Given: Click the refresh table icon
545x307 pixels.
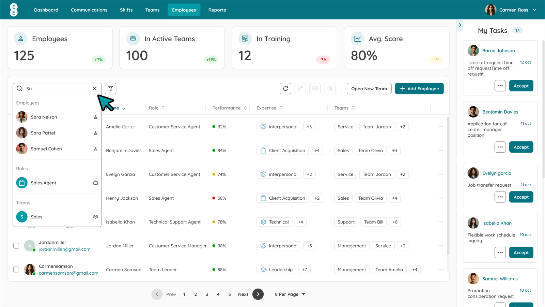Looking at the screenshot, I should pos(285,89).
